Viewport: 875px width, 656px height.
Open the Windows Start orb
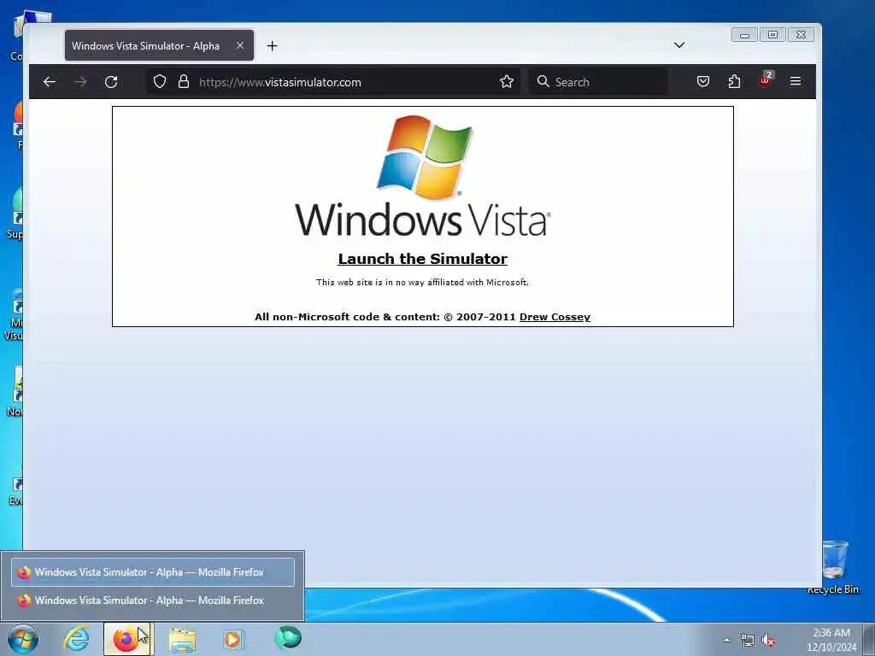(x=23, y=639)
